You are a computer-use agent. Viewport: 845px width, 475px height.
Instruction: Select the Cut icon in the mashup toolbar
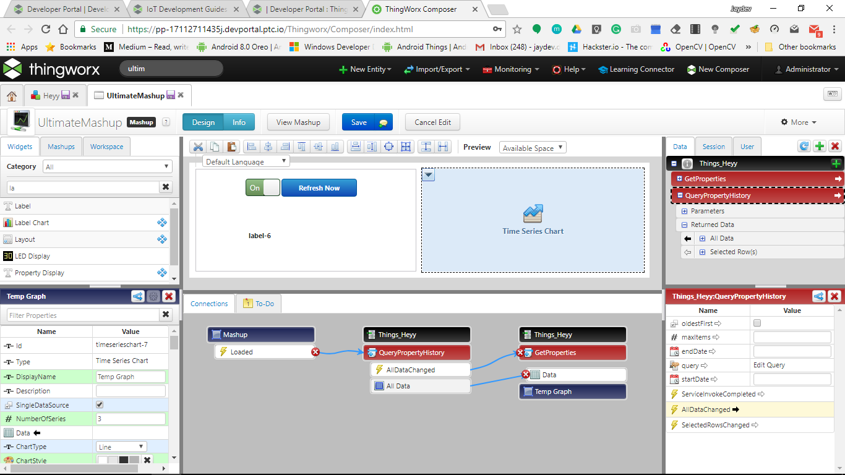pos(198,147)
